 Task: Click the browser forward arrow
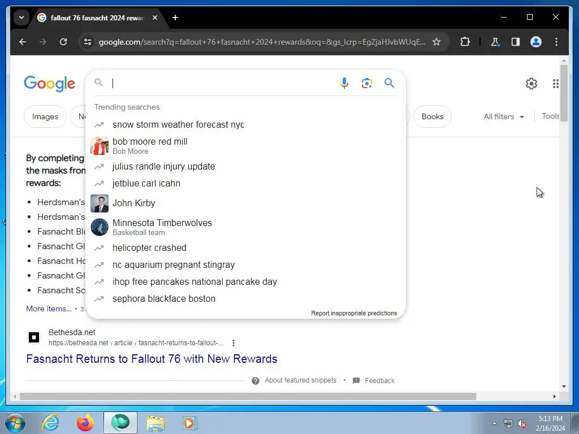43,42
